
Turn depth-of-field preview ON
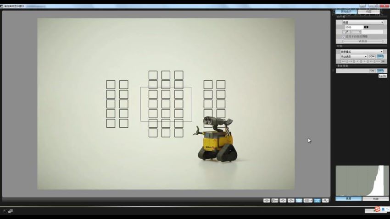point(372,71)
